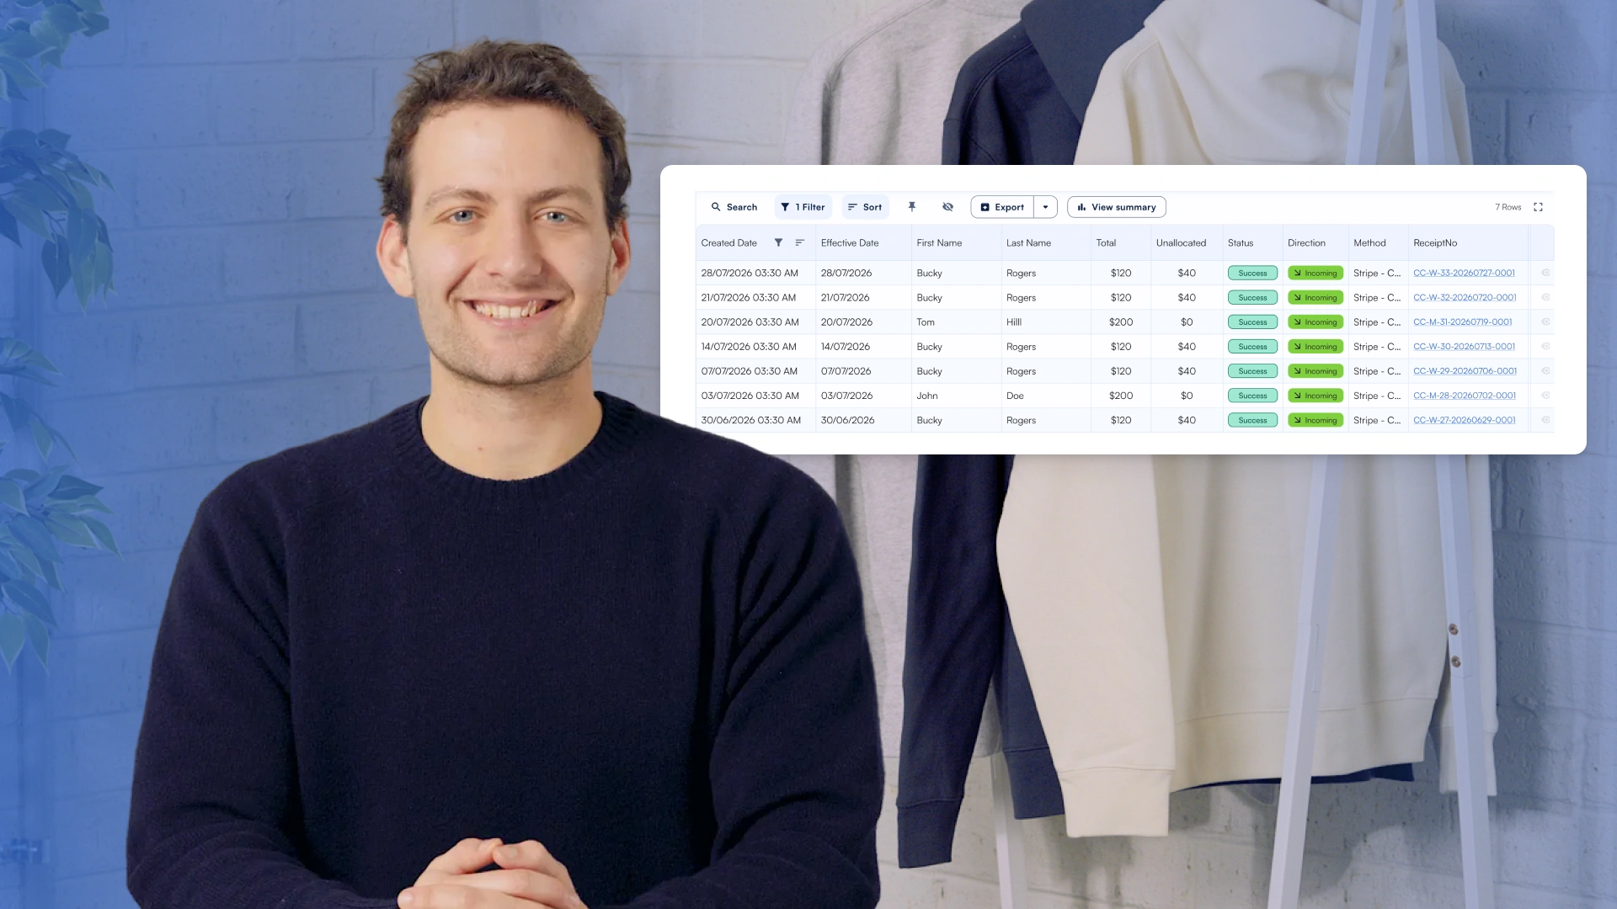The width and height of the screenshot is (1617, 909).
Task: Open receipt CC-W-30-20260713-0001
Action: pyautogui.click(x=1464, y=347)
